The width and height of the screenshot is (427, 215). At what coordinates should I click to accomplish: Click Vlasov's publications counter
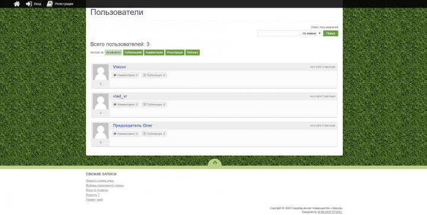[154, 75]
